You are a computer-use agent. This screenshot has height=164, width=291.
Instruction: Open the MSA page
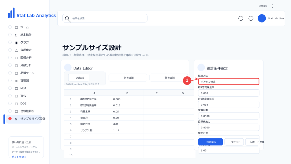23,88
